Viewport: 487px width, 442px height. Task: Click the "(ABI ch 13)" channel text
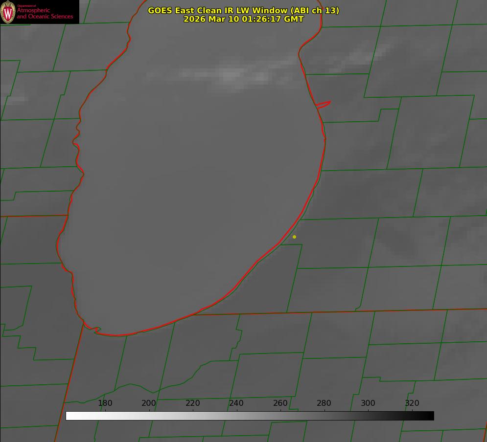pyautogui.click(x=315, y=10)
